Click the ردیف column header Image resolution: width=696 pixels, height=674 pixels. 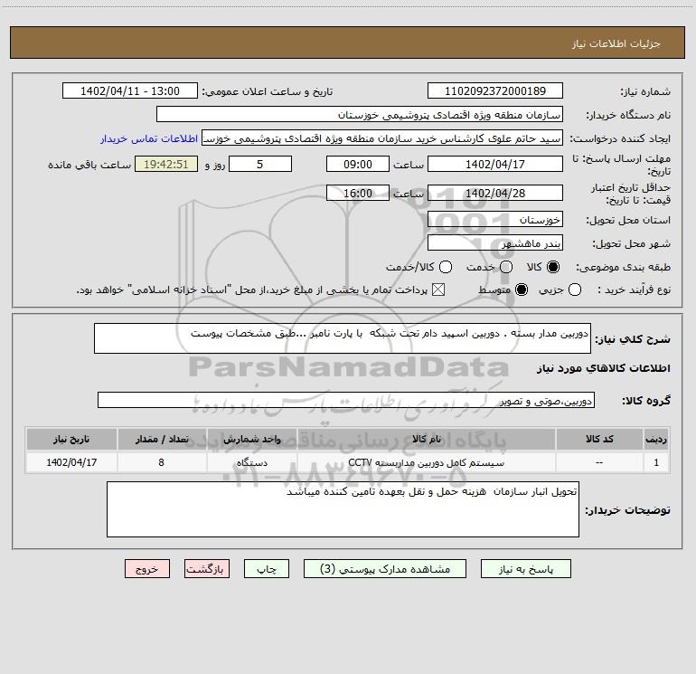656,439
